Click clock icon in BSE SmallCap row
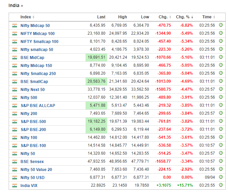 [221, 81]
